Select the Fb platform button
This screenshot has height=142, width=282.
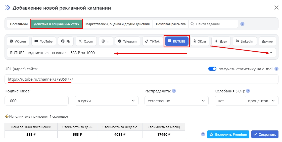click(x=66, y=41)
